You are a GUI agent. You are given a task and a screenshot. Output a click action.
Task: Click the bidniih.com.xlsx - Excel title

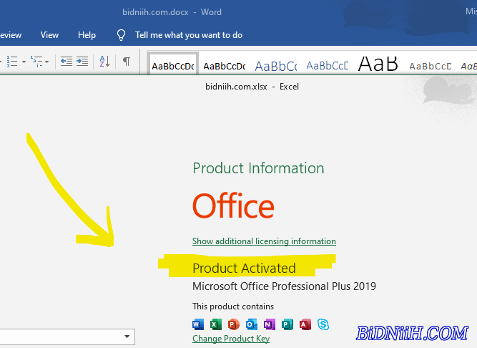[252, 87]
